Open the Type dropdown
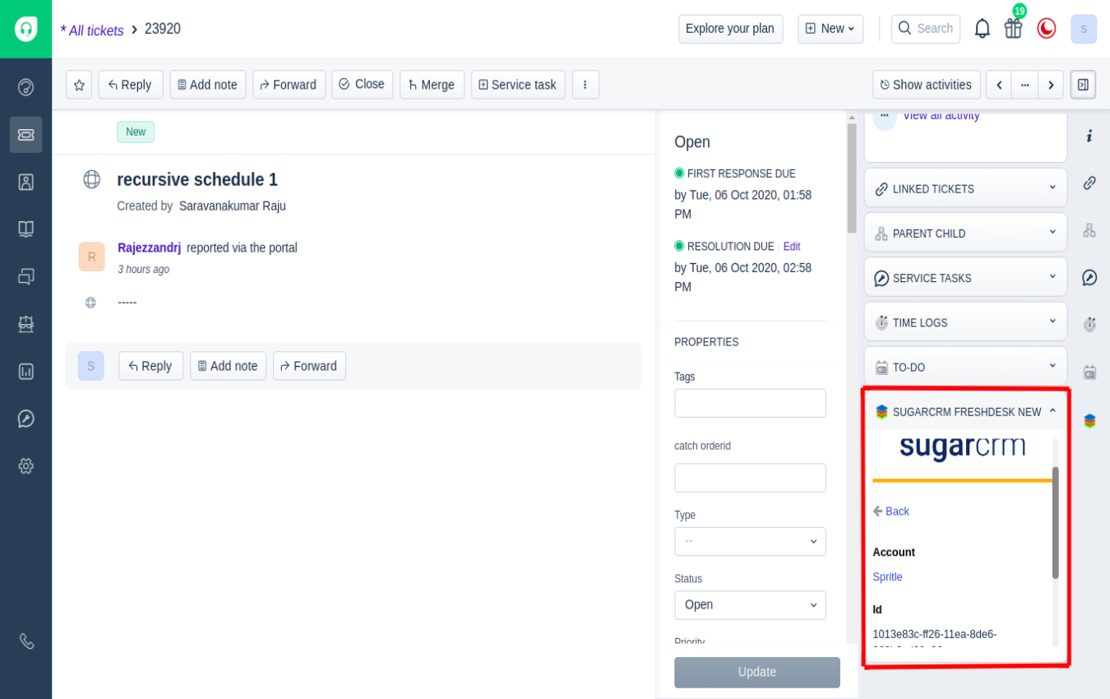Image resolution: width=1110 pixels, height=699 pixels. click(x=750, y=541)
